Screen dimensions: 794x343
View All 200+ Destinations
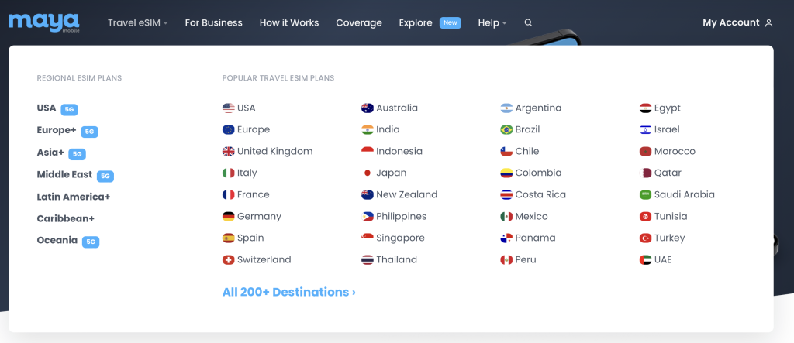[x=288, y=292]
